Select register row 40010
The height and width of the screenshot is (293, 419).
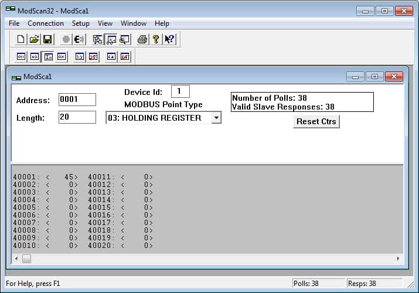(x=46, y=245)
